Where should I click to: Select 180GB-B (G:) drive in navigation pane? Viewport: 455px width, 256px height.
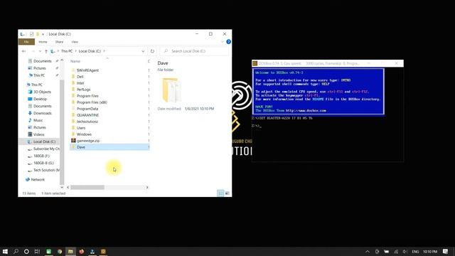[43, 163]
